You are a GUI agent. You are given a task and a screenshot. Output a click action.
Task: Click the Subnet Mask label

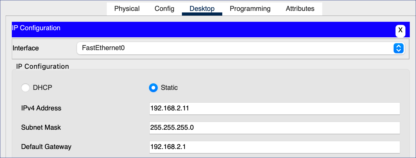(41, 128)
